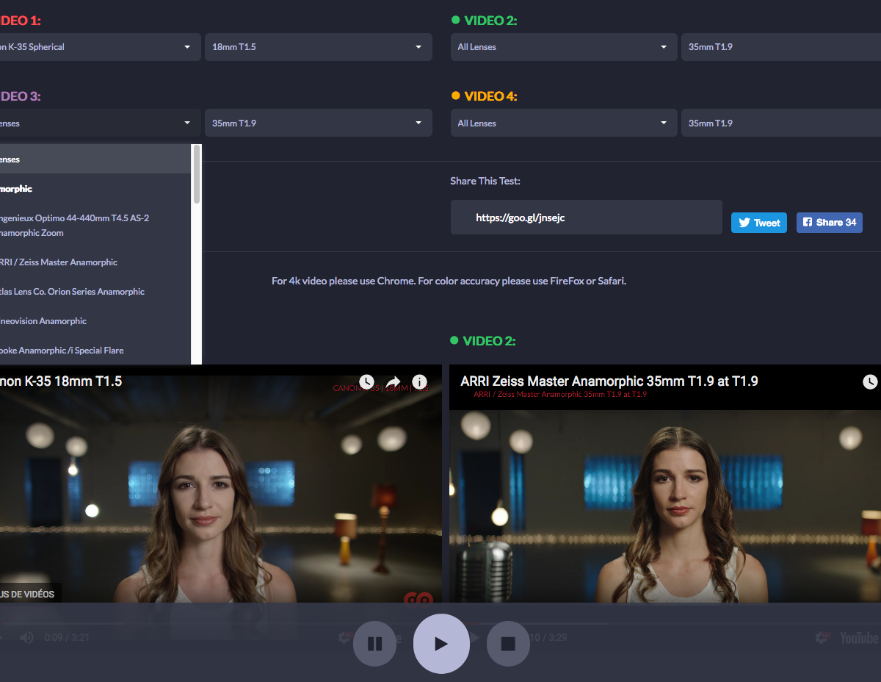Open Video 2 focal length dropdown 35mm T1.9
Viewport: 881px width, 682px height.
tap(781, 47)
